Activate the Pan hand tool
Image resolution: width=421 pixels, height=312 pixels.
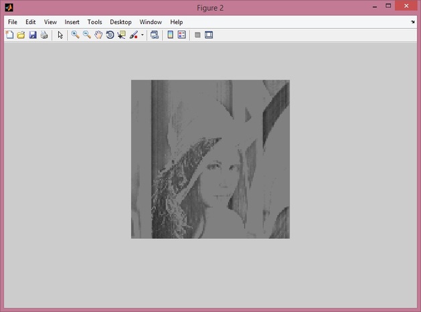98,35
